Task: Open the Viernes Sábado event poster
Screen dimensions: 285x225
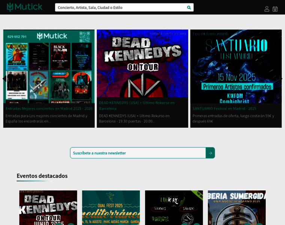Action: point(174,208)
